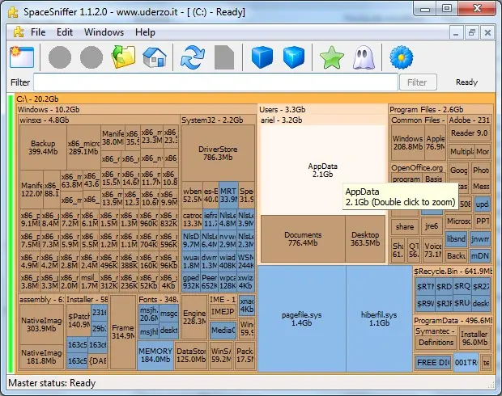Click the greyed-out forward navigation circle
Viewport: 502px width, 396px height.
[91, 57]
